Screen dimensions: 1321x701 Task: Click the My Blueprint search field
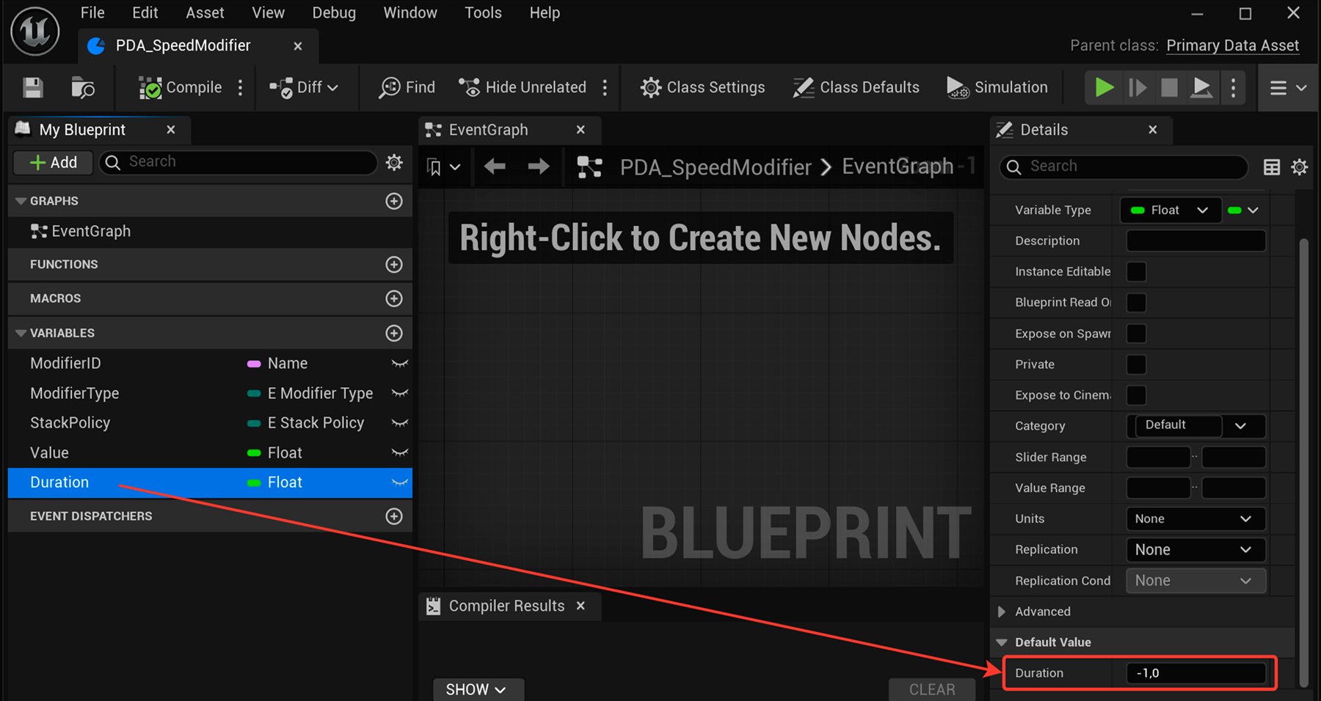coord(239,162)
